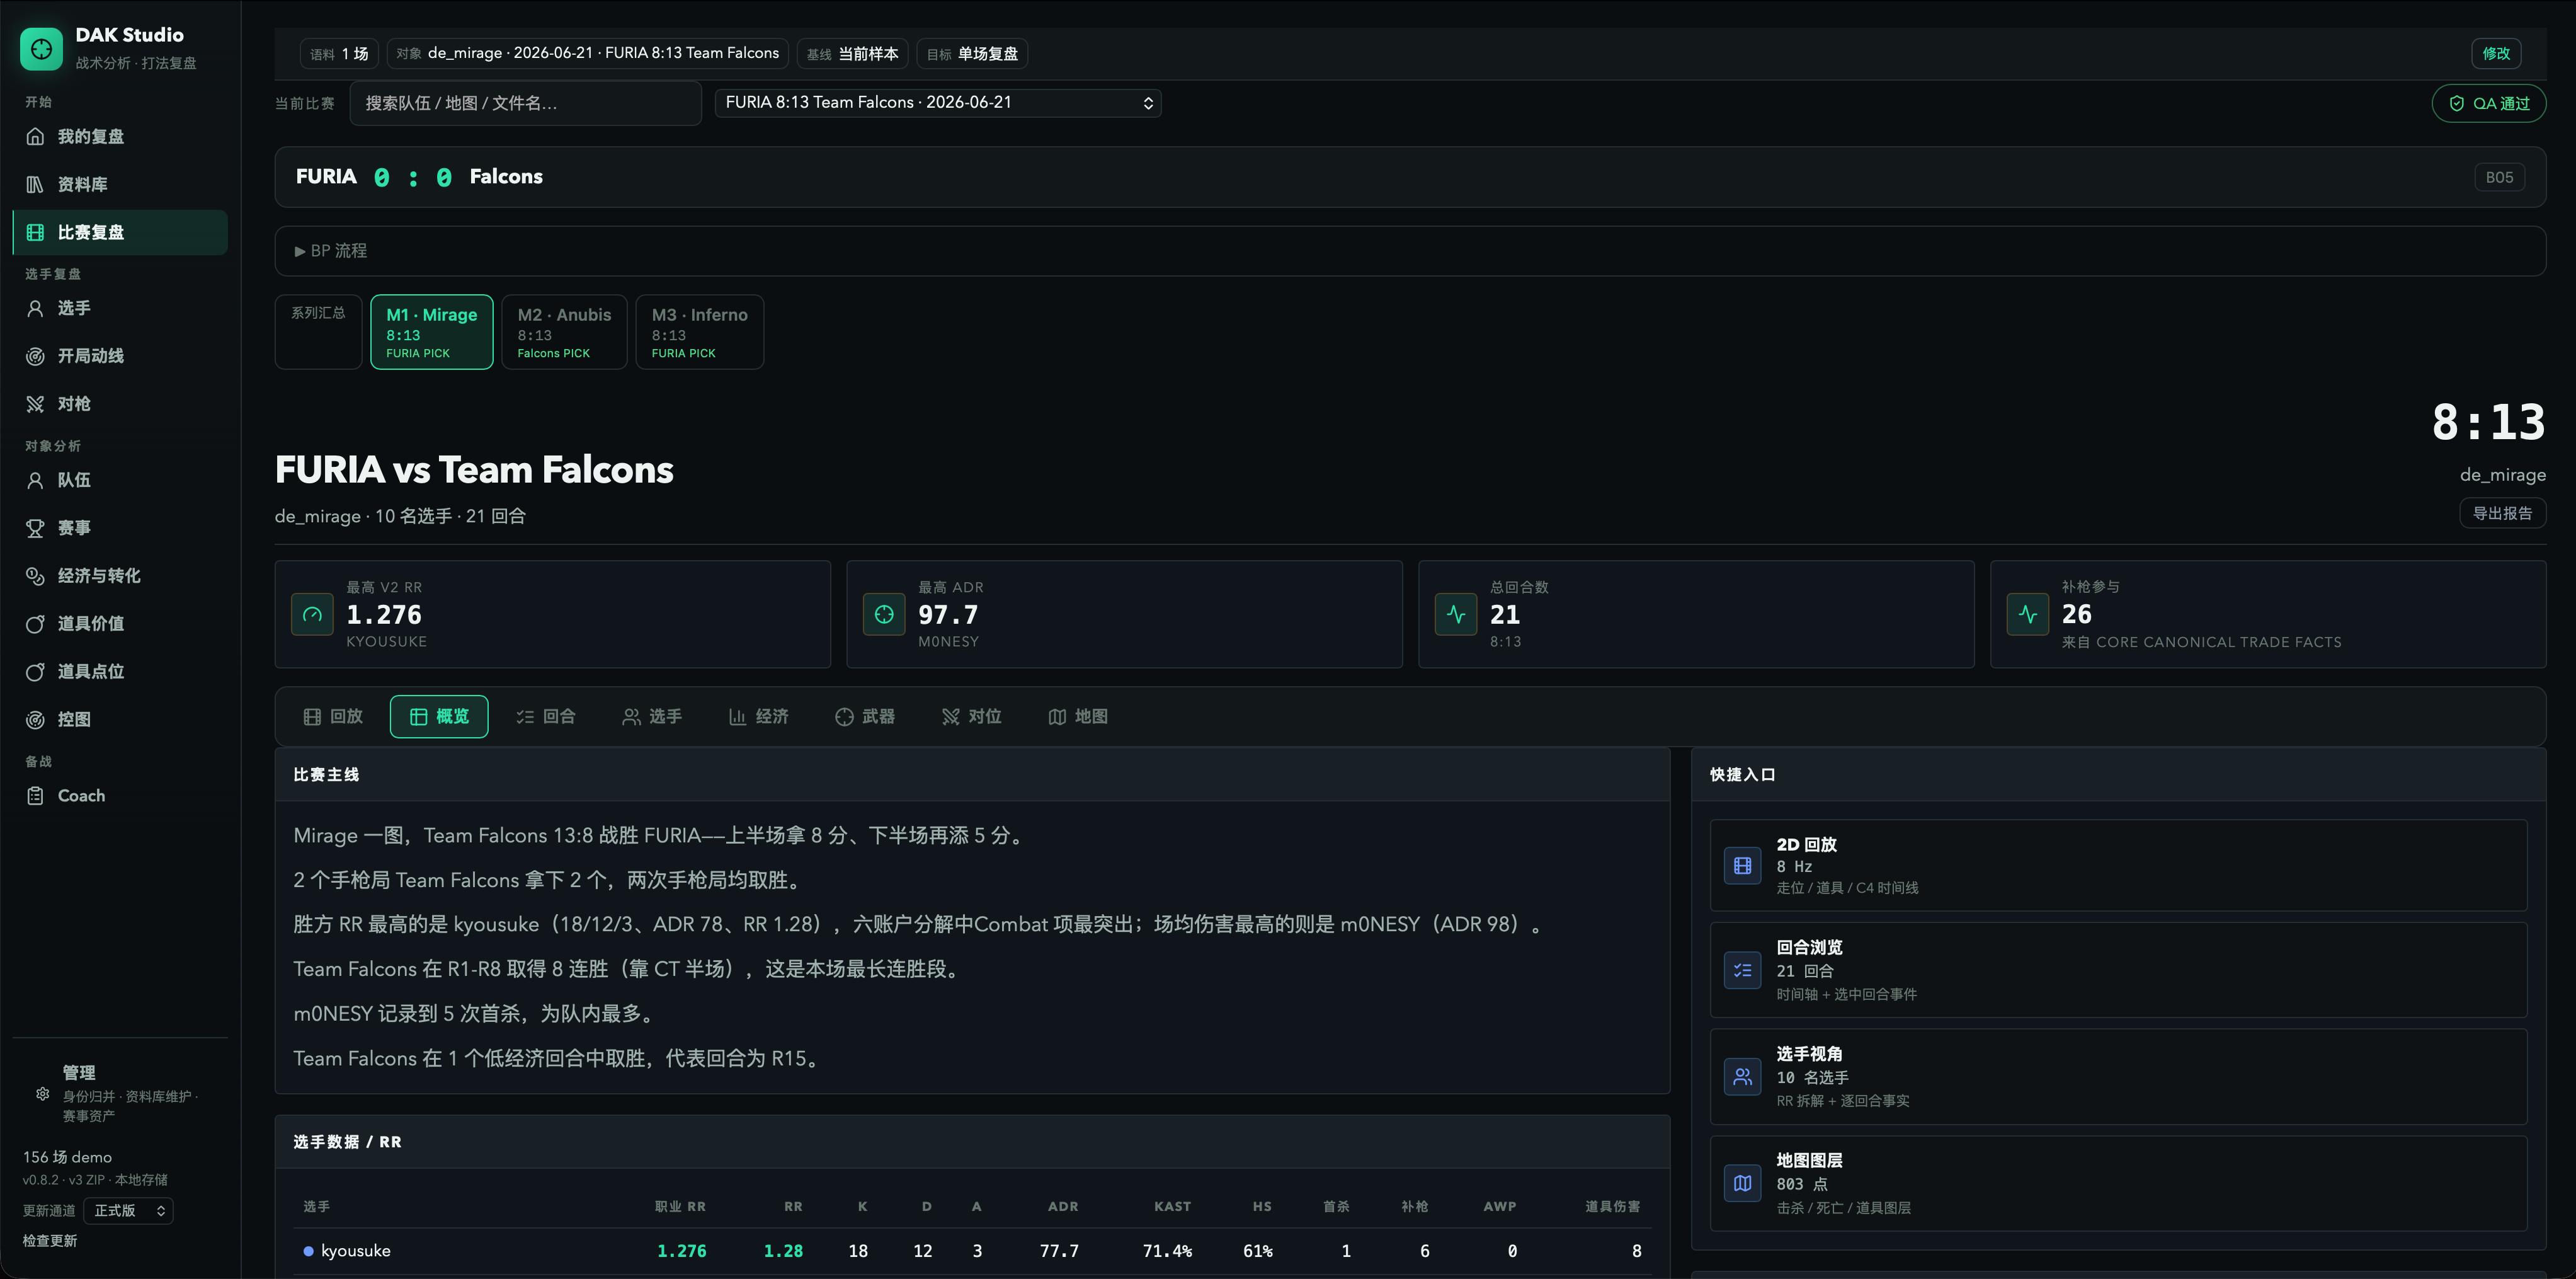The height and width of the screenshot is (1279, 2576).
Task: Open 开局动线 target icon in sidebar
Action: pyautogui.click(x=35, y=356)
